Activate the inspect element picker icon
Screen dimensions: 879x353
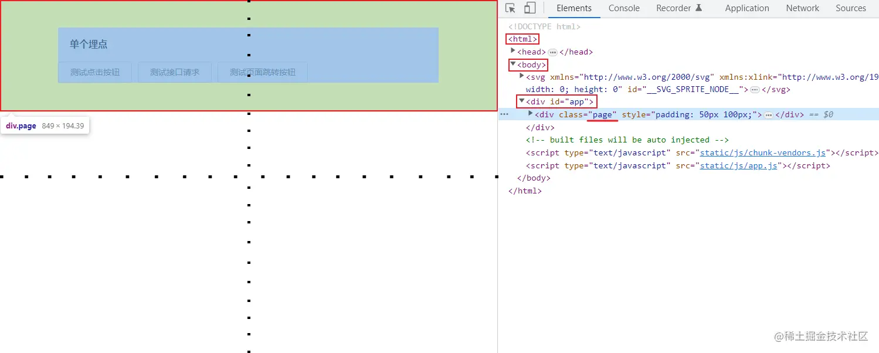pyautogui.click(x=510, y=8)
